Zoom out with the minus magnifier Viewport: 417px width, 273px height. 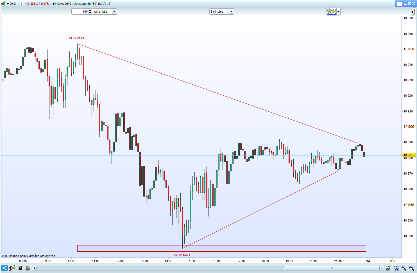pos(404,268)
